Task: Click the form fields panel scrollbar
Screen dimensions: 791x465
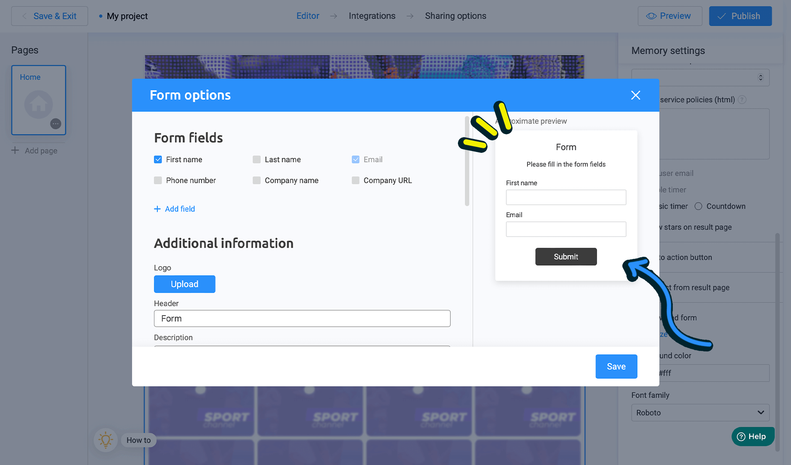Action: coord(467,161)
